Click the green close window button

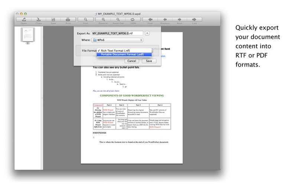tap(25, 14)
